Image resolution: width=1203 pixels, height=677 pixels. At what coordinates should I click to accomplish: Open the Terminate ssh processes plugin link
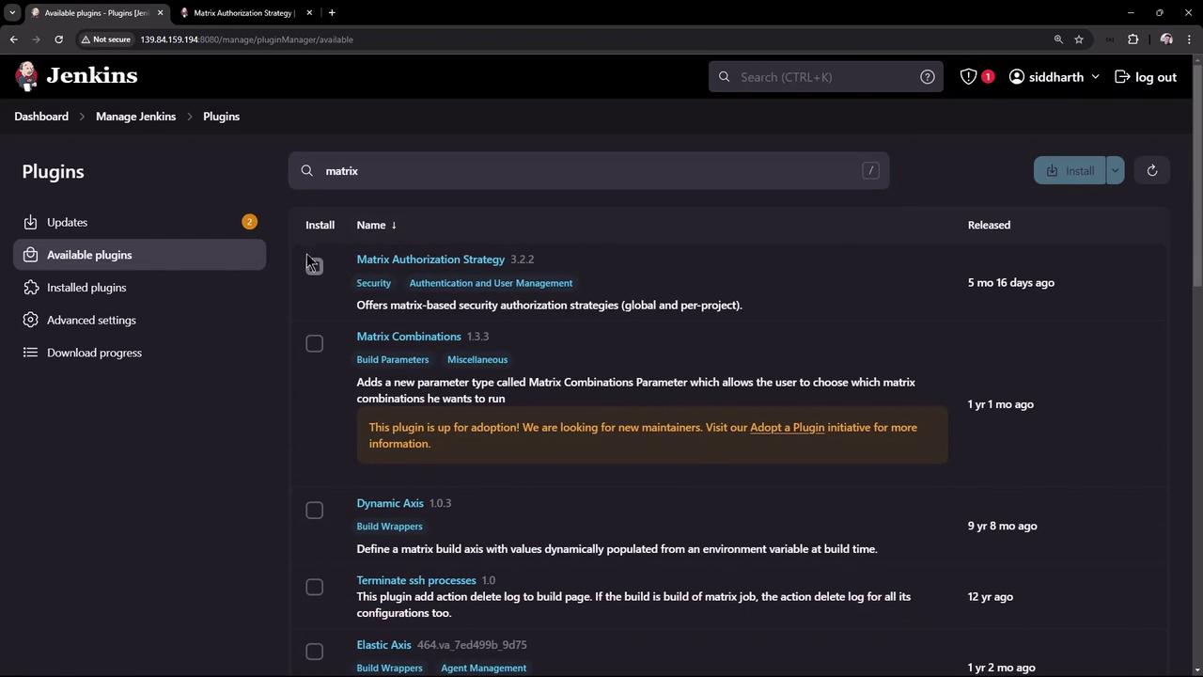point(416,580)
